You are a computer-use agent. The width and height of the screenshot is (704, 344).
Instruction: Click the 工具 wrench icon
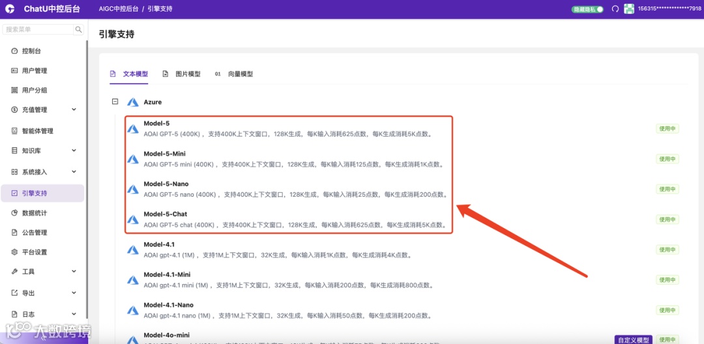[x=14, y=272]
